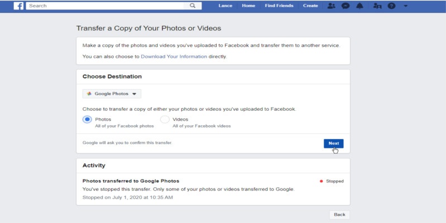
Task: Go to Lance profile in top bar
Action: coord(226,6)
